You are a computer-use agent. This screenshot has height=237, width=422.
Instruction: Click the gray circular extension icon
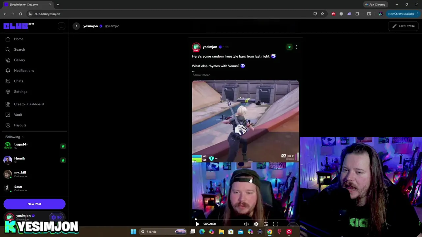click(341, 14)
